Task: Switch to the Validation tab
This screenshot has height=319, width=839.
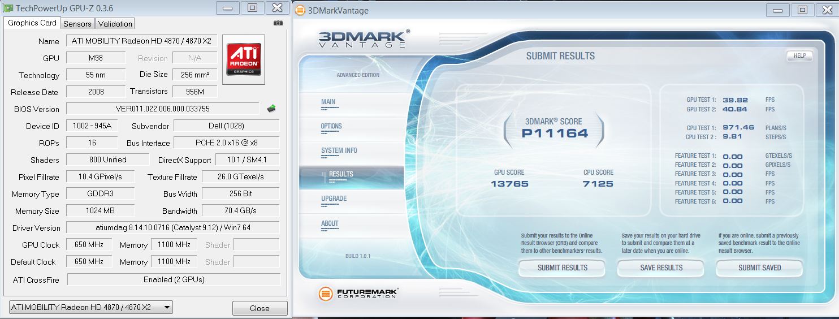Action: (x=115, y=24)
